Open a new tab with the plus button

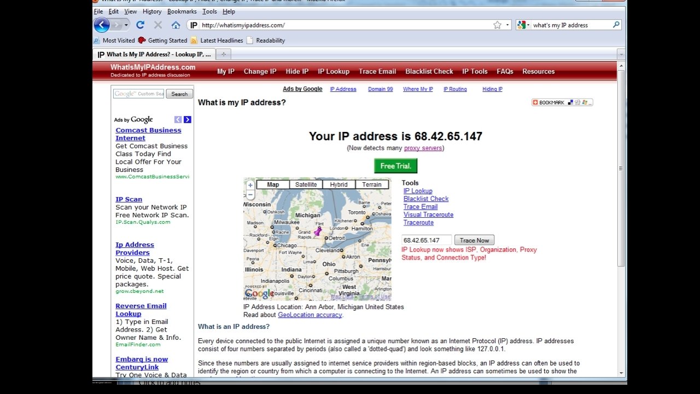point(223,54)
